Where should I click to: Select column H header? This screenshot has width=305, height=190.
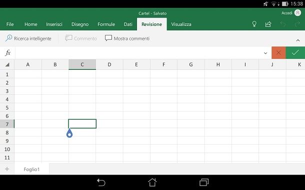(x=218, y=64)
